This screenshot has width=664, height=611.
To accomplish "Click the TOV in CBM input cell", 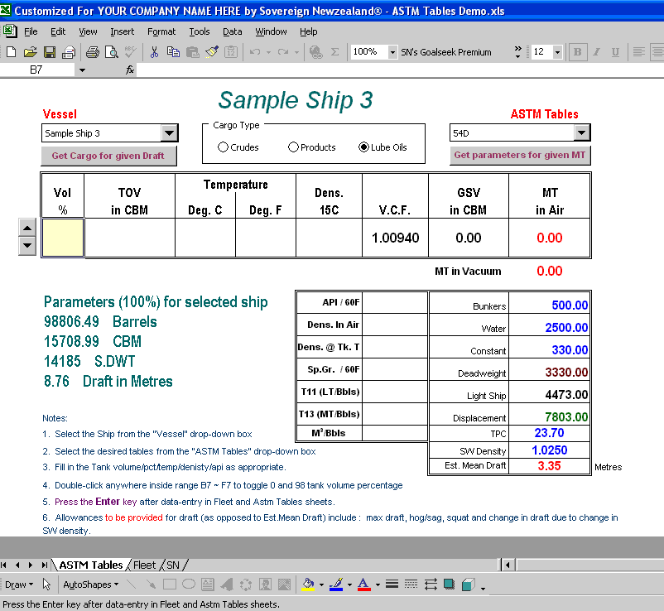I will coord(130,238).
